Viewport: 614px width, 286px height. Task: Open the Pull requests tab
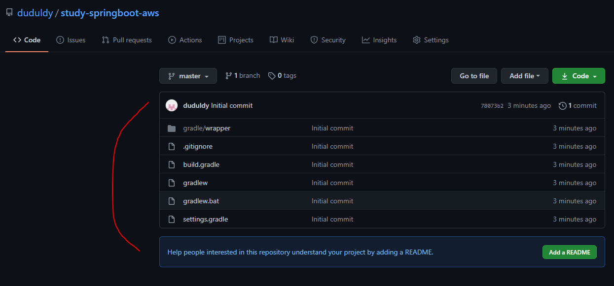click(127, 40)
